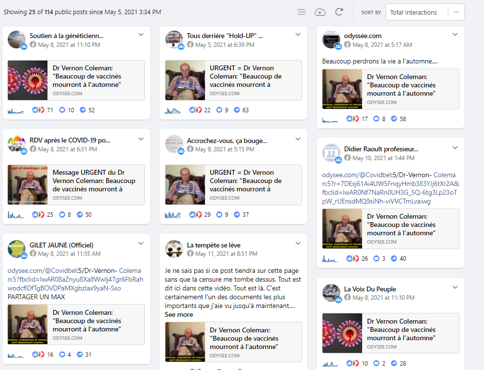484x370 pixels.
Task: Open La Voix Du Peuple page name link
Action: point(370,289)
